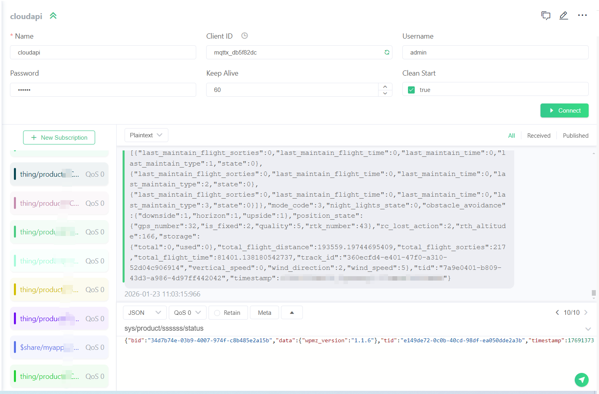Expand the QoS 0 publish dropdown

pyautogui.click(x=187, y=313)
